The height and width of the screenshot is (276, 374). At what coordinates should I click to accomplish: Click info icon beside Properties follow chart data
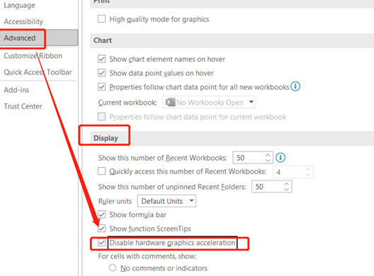(x=295, y=86)
